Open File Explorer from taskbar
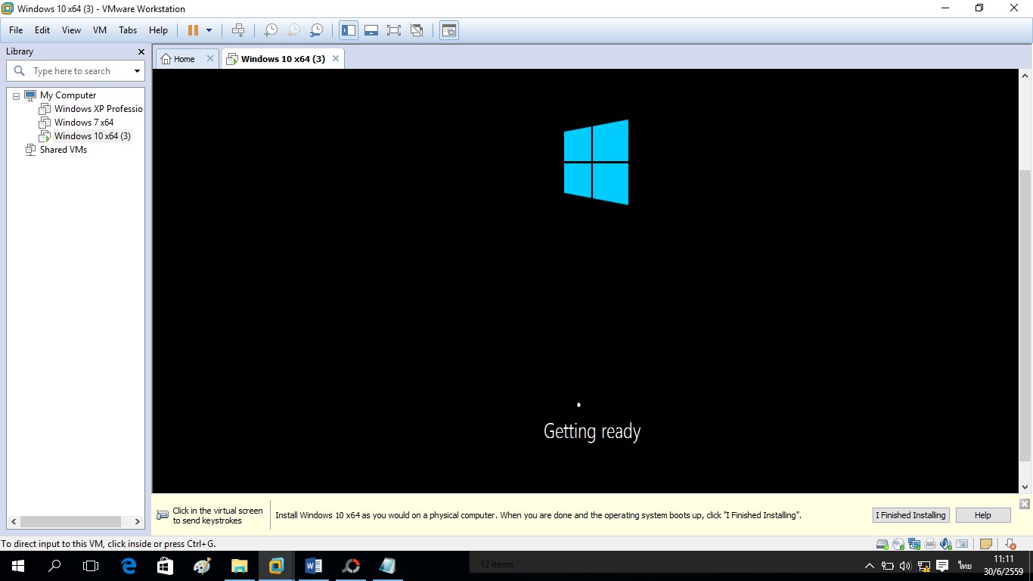This screenshot has width=1033, height=581. pyautogui.click(x=239, y=566)
